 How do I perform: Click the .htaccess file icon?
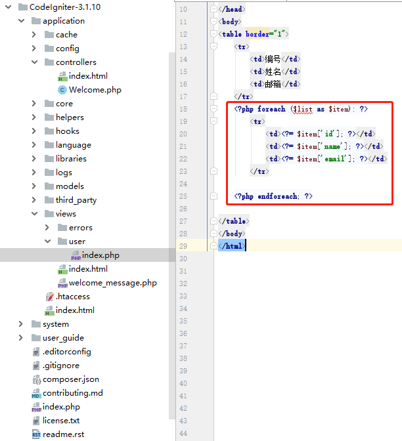coord(49,297)
